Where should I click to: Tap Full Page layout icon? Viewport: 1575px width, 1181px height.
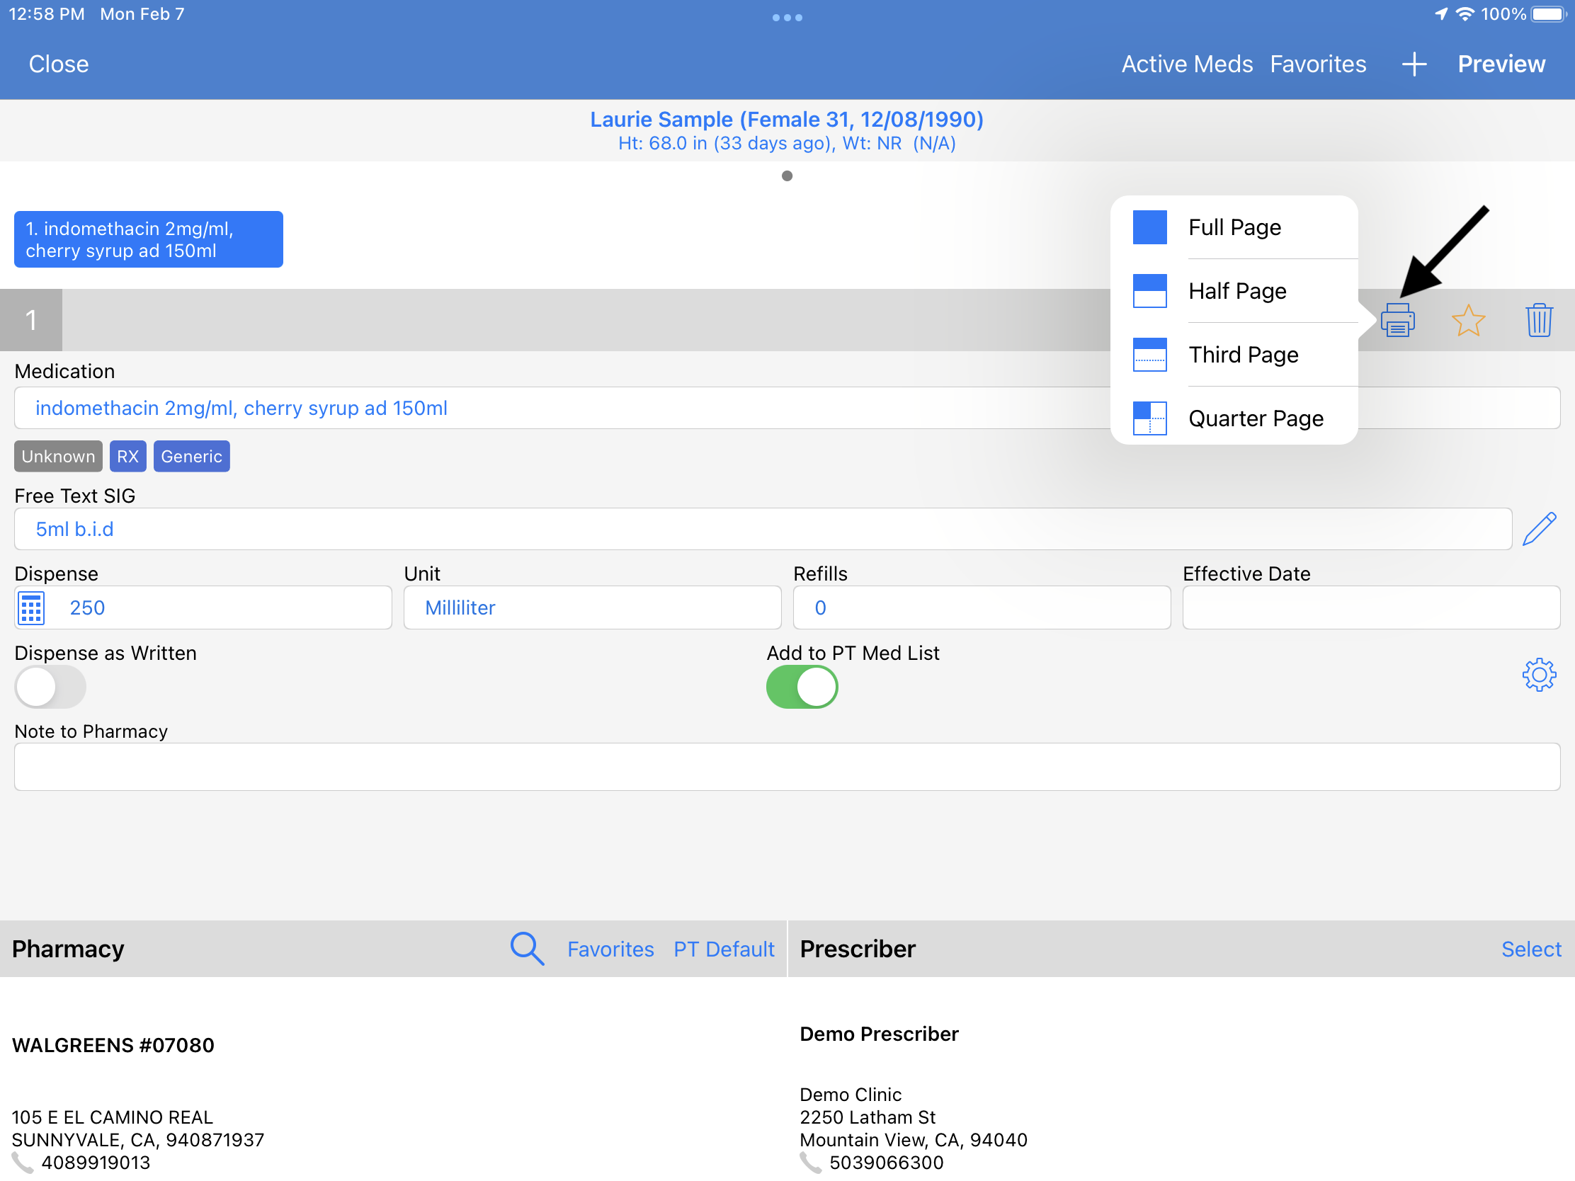pos(1149,227)
